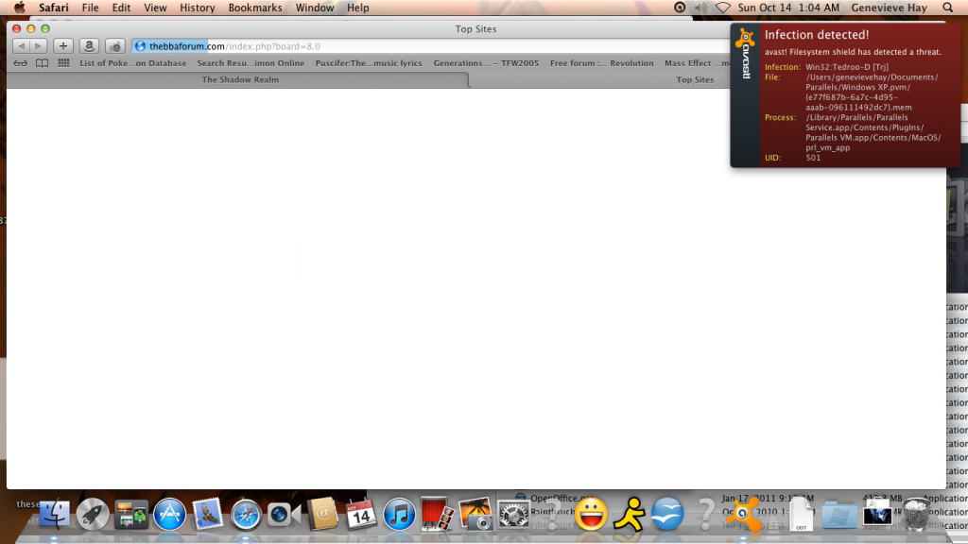Launch iTunes from the dock

pyautogui.click(x=399, y=514)
